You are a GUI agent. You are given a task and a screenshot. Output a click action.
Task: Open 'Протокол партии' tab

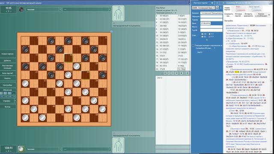(x=200, y=3)
